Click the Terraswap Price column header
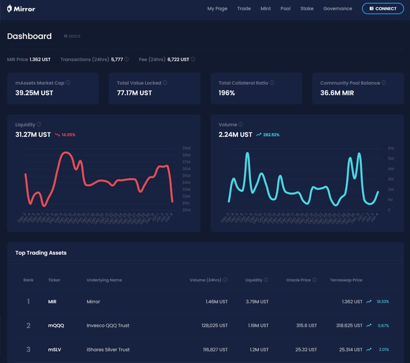 point(346,280)
